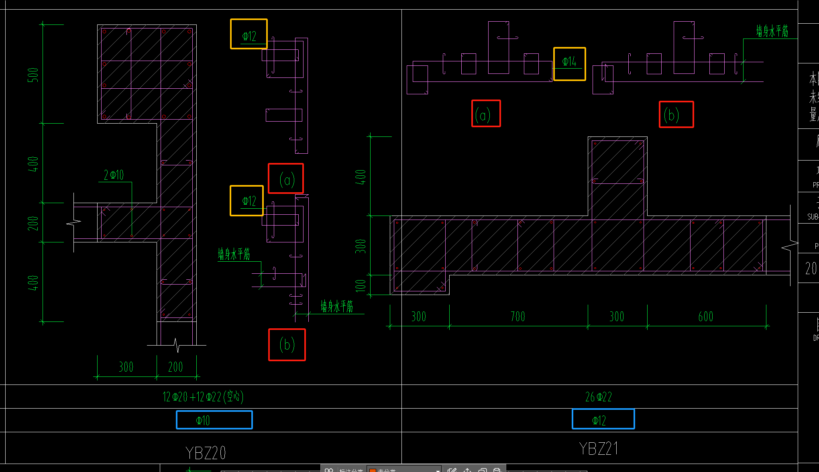Click the Φ12 label beside YBZ20 top detail
Viewport: 819px width, 472px height.
pos(249,36)
